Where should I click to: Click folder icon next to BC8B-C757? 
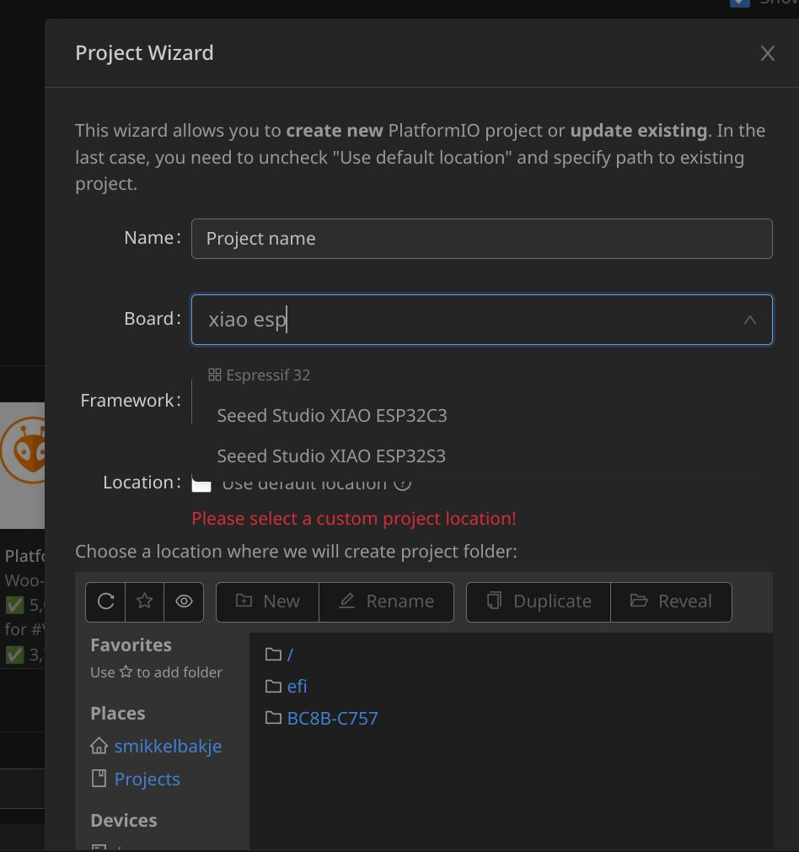273,719
